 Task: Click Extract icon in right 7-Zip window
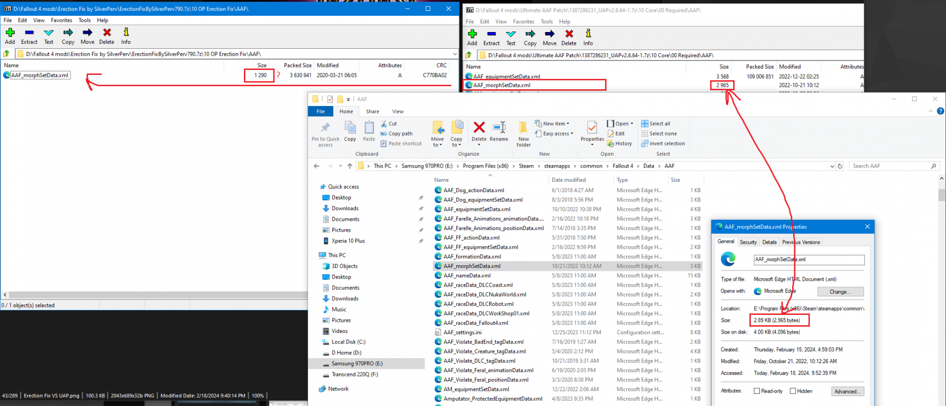(x=491, y=34)
